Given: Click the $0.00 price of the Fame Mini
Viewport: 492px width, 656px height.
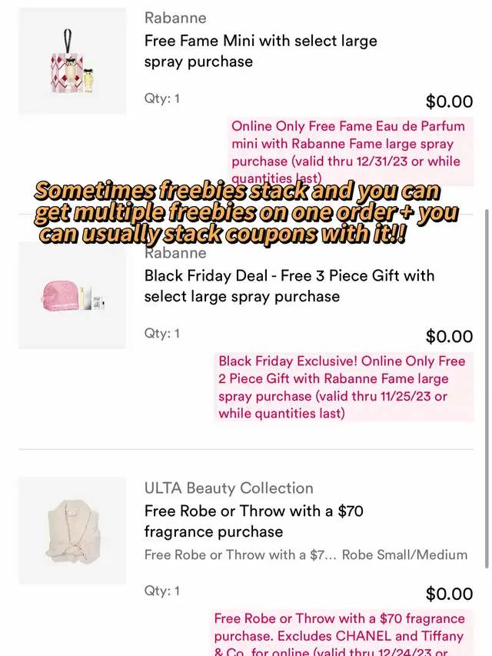Looking at the screenshot, I should (x=449, y=102).
